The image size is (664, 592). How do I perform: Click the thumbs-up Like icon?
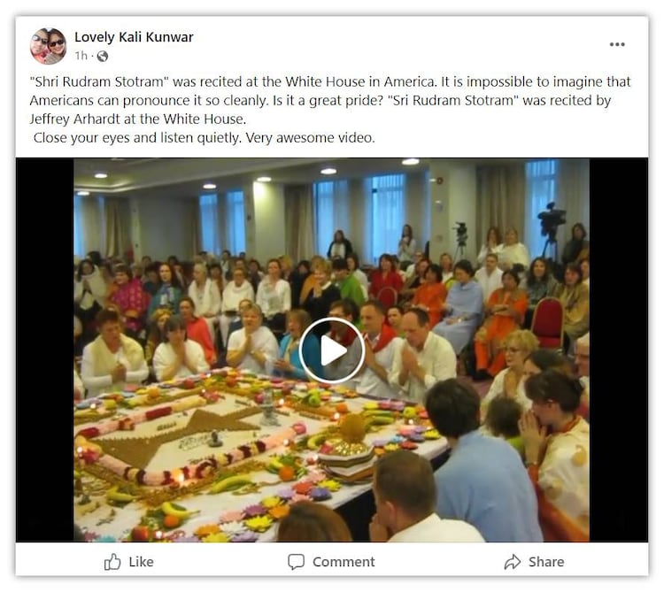112,562
